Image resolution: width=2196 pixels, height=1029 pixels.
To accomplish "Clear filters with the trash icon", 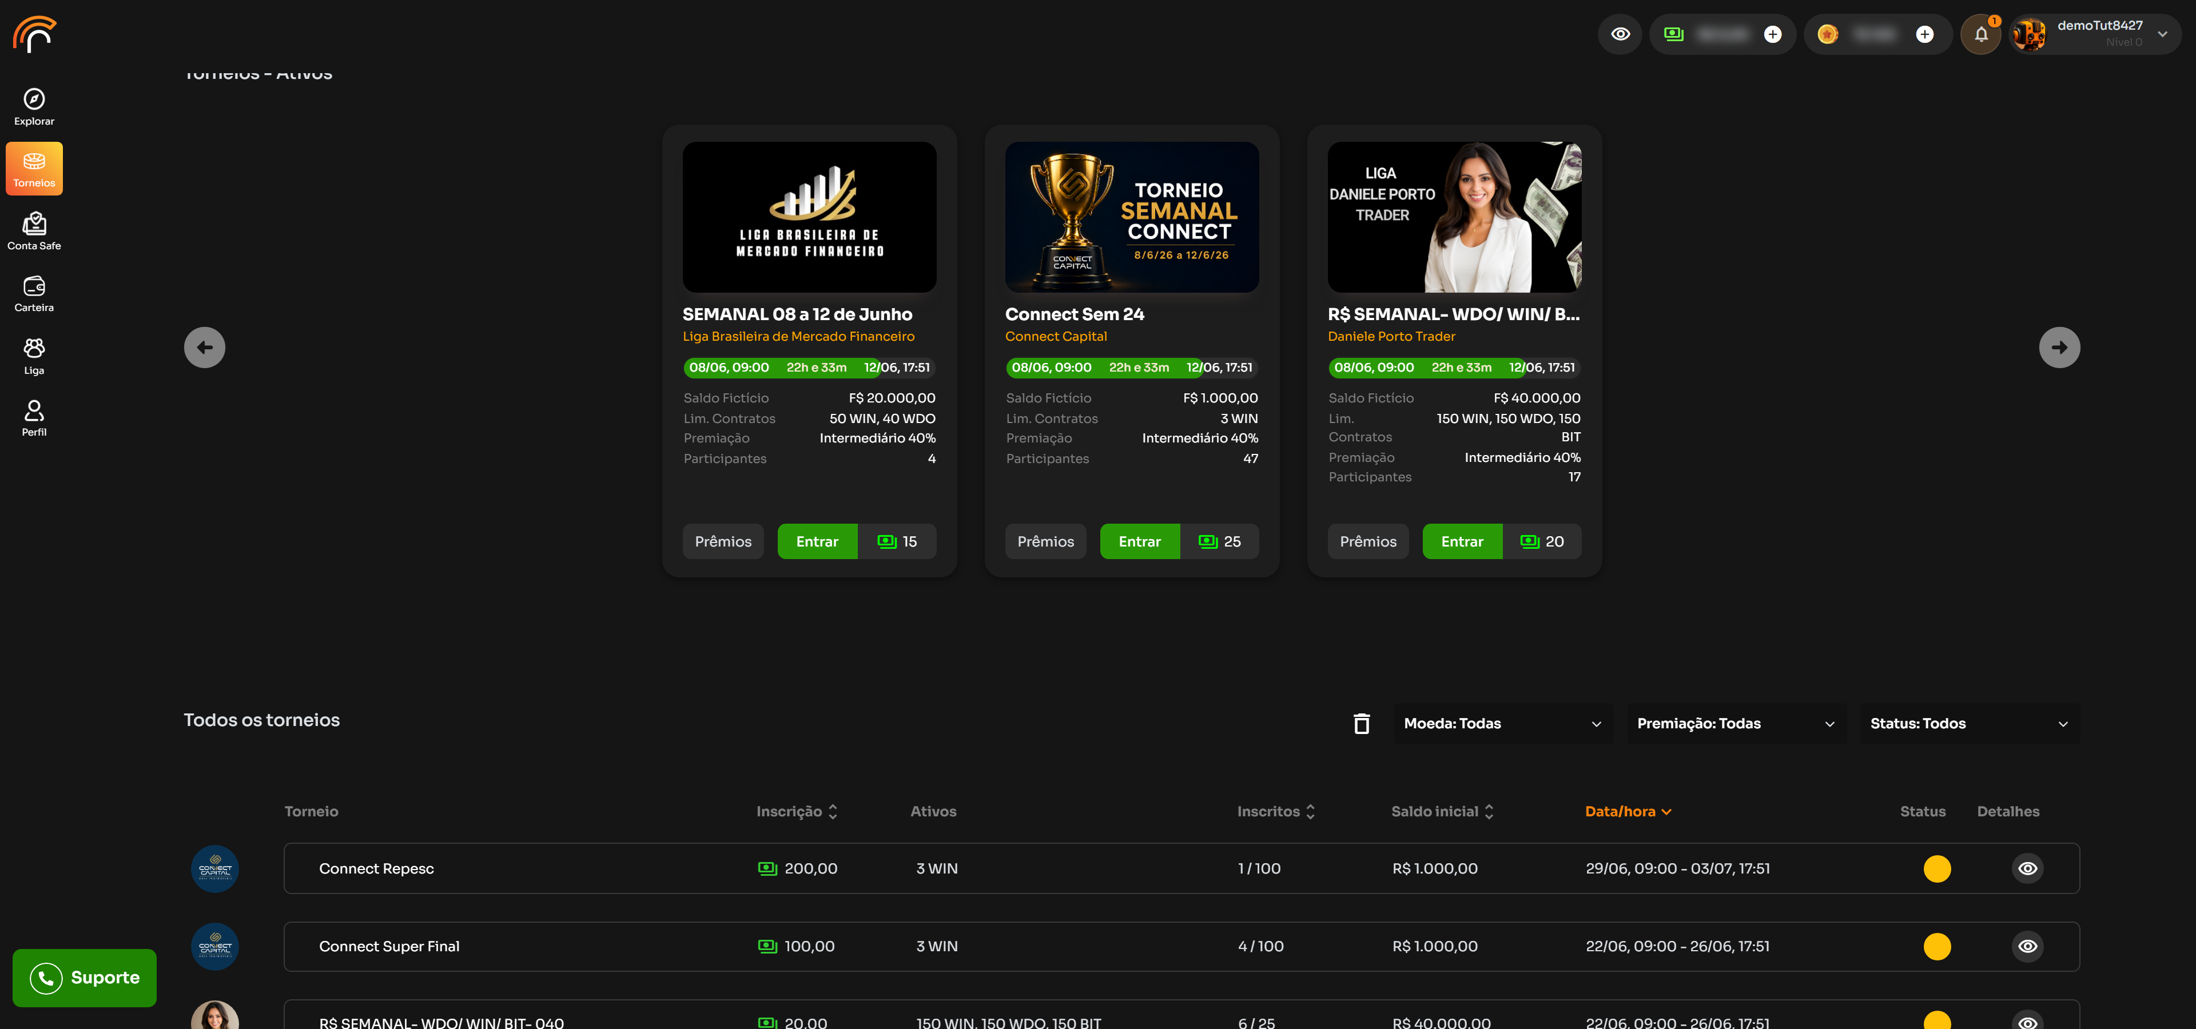I will [x=1362, y=723].
